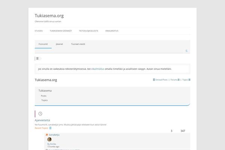Click the icon after the Topics link at top right
This screenshot has width=225, height=150.
click(x=189, y=79)
